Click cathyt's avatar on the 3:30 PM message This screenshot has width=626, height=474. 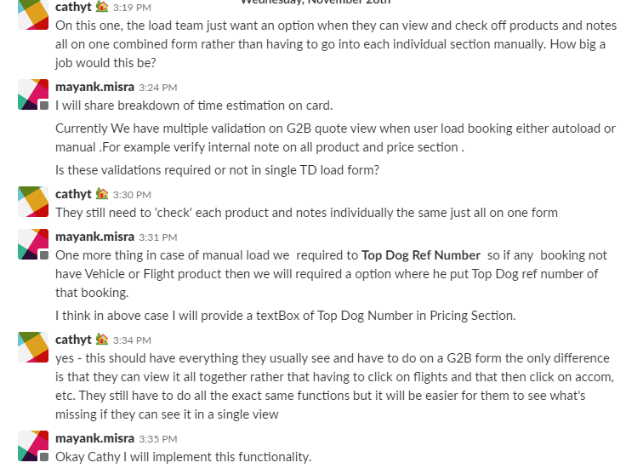pyautogui.click(x=33, y=202)
